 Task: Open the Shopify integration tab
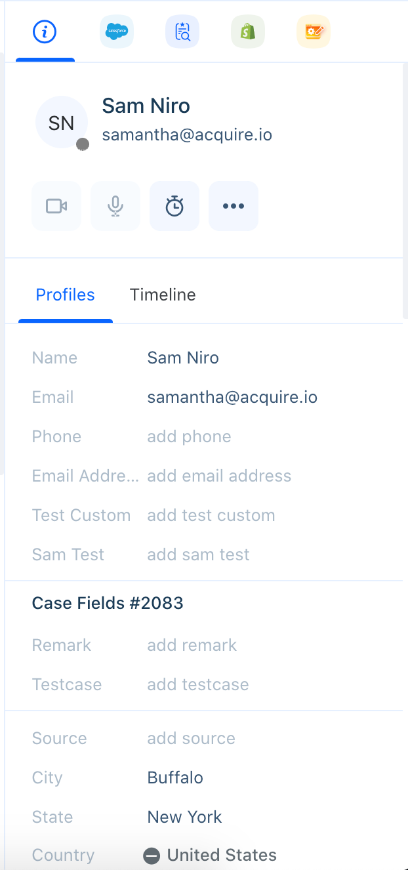pos(248,31)
